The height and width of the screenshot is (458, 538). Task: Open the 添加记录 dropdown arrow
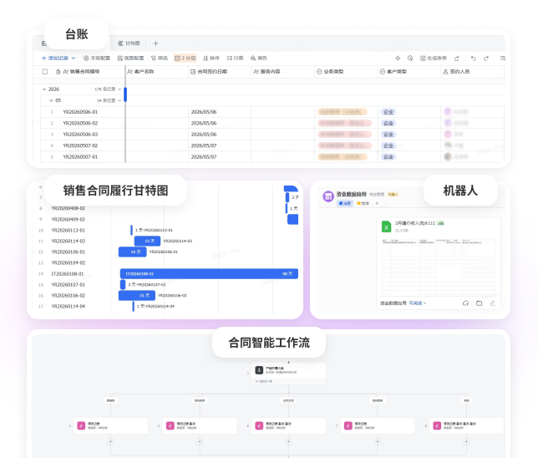[x=74, y=59]
